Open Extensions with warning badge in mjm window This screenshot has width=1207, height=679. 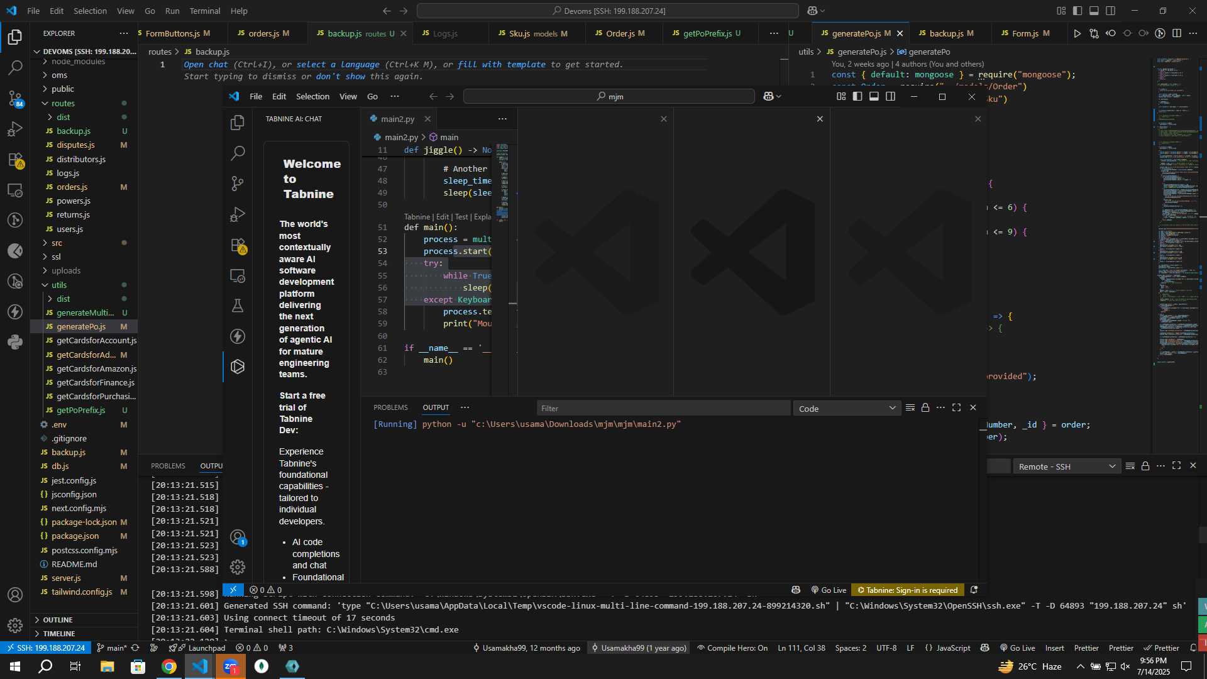tap(238, 245)
